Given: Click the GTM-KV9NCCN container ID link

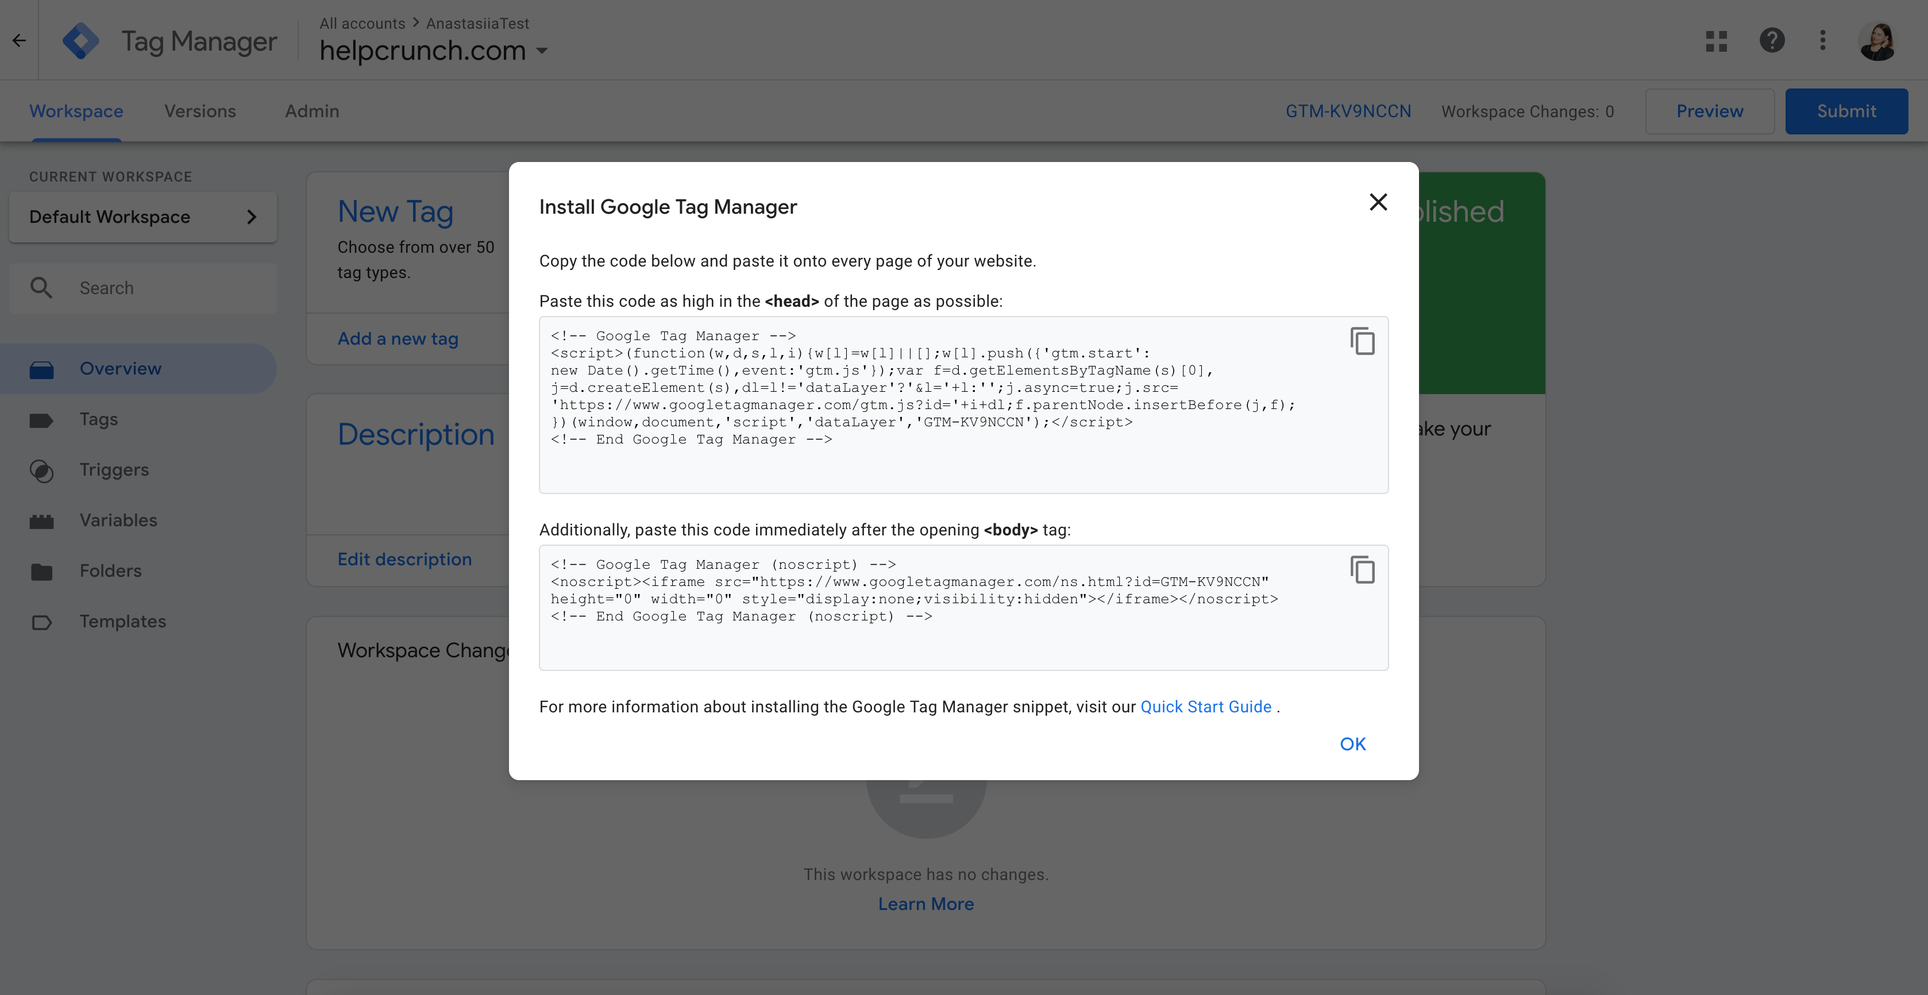Looking at the screenshot, I should (x=1348, y=111).
